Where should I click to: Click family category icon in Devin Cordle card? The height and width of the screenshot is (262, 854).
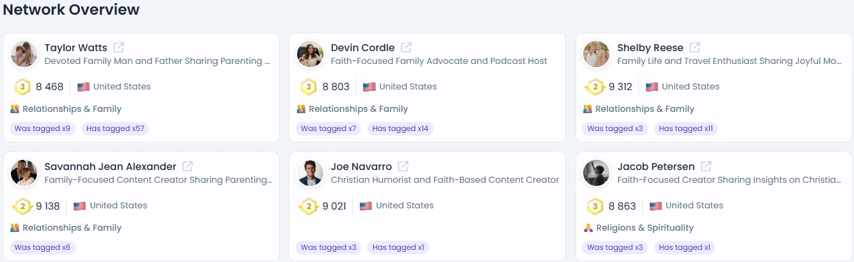301,109
